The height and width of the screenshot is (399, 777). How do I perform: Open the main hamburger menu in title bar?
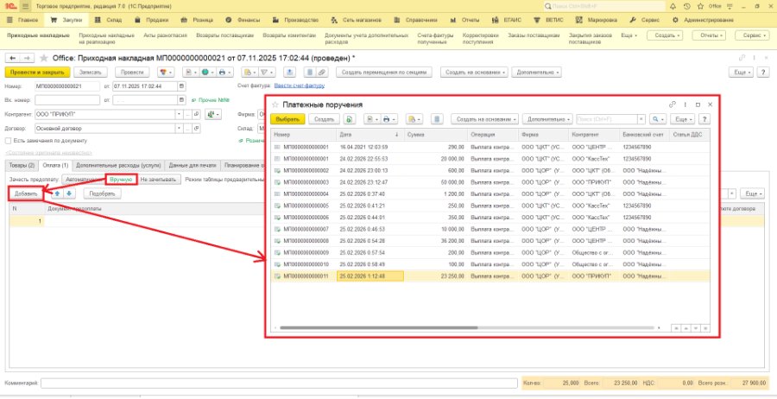pos(25,6)
